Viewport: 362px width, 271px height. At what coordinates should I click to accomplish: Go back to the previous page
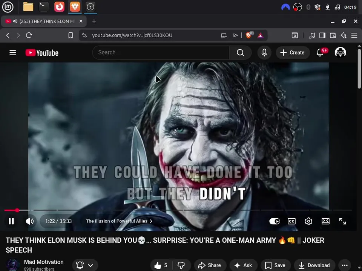click(x=8, y=35)
